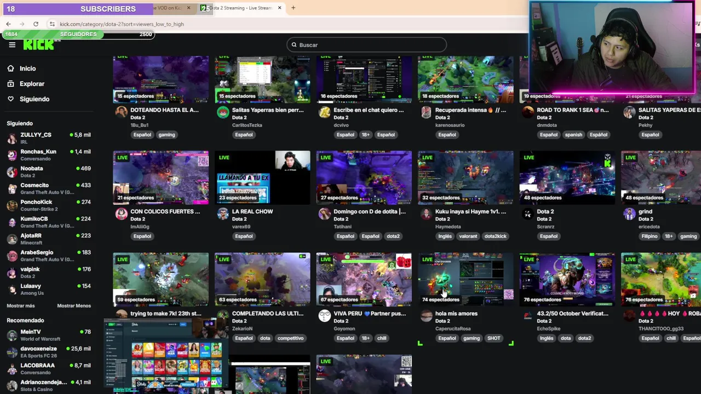The width and height of the screenshot is (701, 394).
Task: Focus the Buscar search field
Action: (x=366, y=45)
